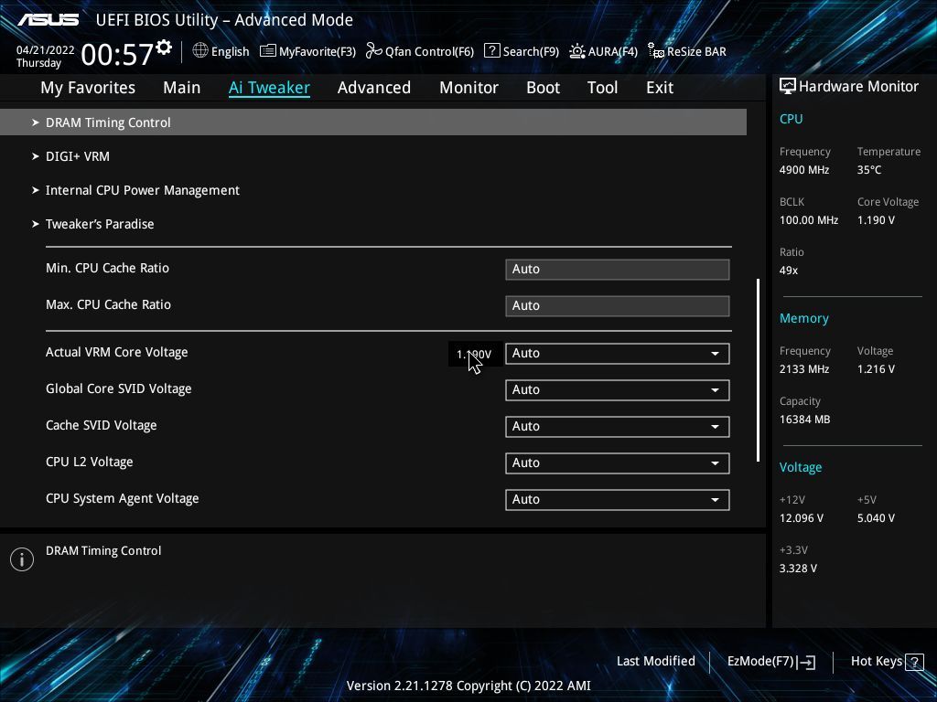937x702 pixels.
Task: Open CPU L2 Voltage dropdown
Action: (618, 463)
